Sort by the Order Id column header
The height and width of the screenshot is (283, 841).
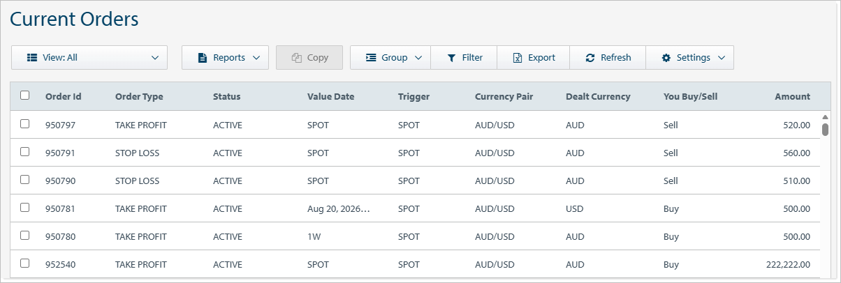(64, 96)
